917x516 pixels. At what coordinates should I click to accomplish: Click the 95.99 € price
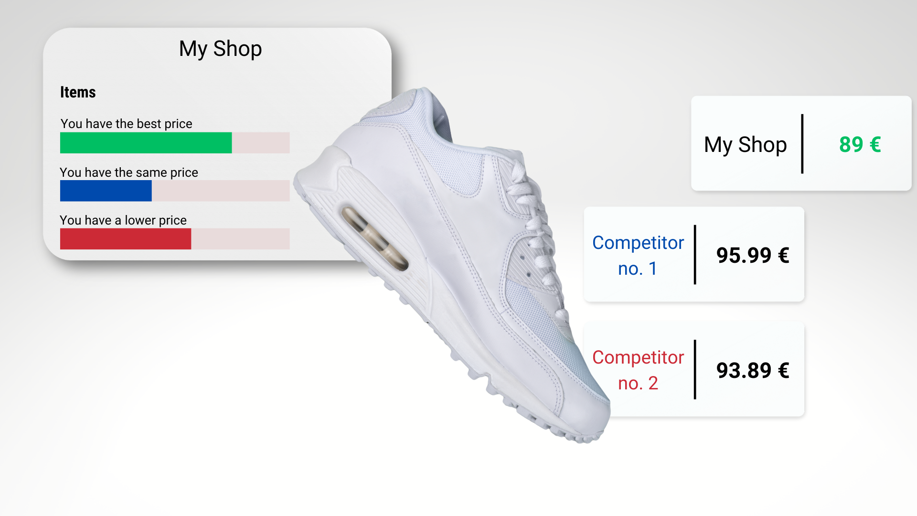pyautogui.click(x=753, y=255)
